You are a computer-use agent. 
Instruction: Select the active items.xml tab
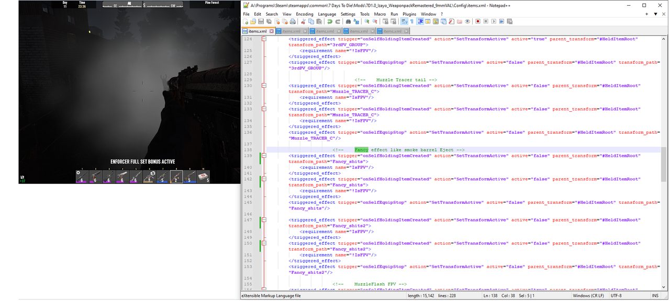(x=258, y=31)
